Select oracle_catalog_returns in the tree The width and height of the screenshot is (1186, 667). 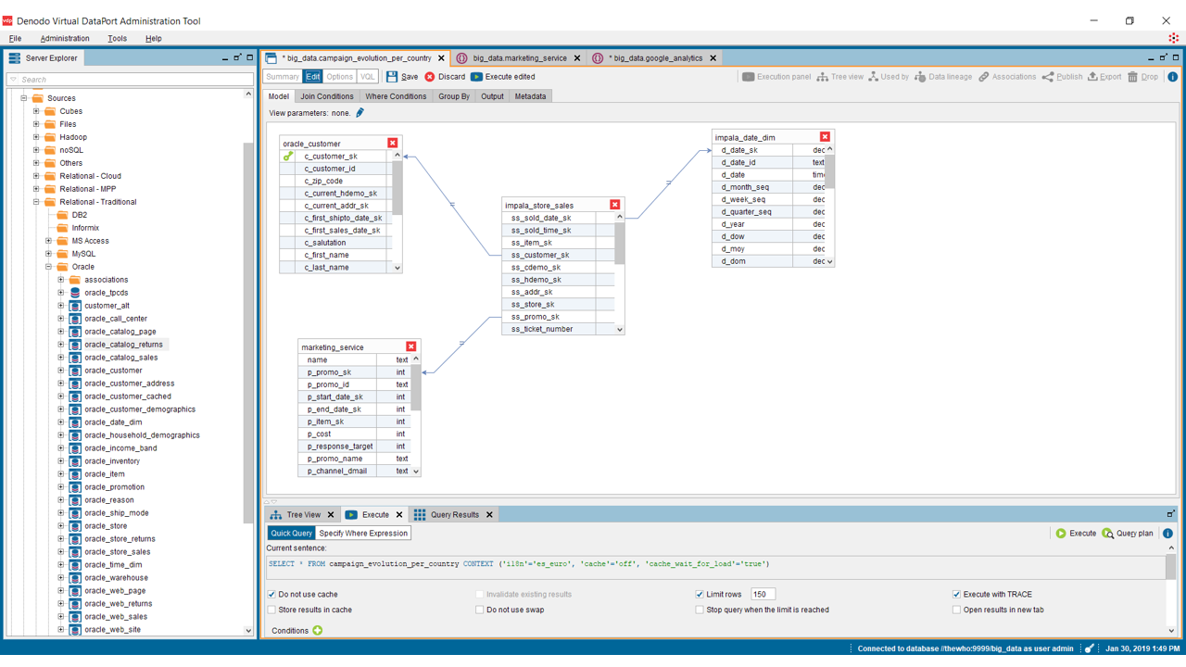(123, 345)
